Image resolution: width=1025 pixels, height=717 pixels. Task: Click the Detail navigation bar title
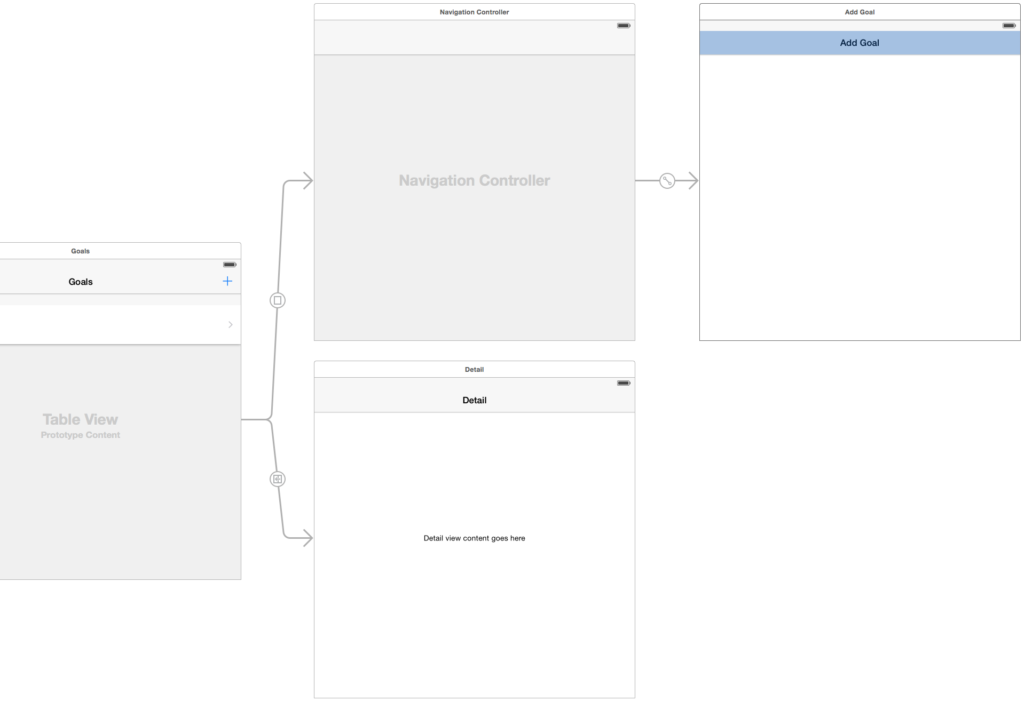click(474, 400)
